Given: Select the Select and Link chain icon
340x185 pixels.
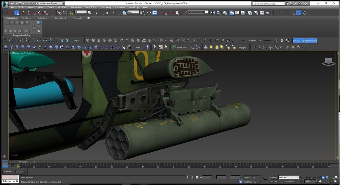Looking at the screenshot, I should (x=59, y=13).
